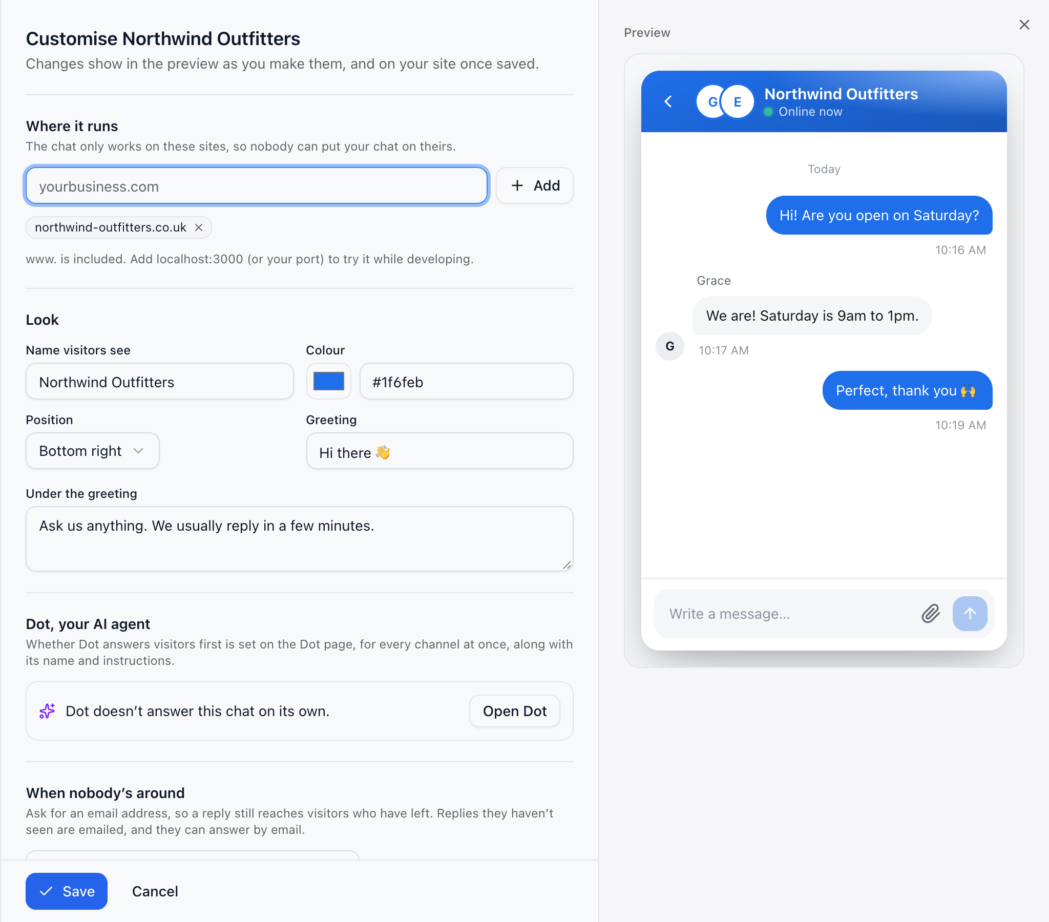Cancel the customisation changes
The image size is (1049, 922).
click(155, 891)
